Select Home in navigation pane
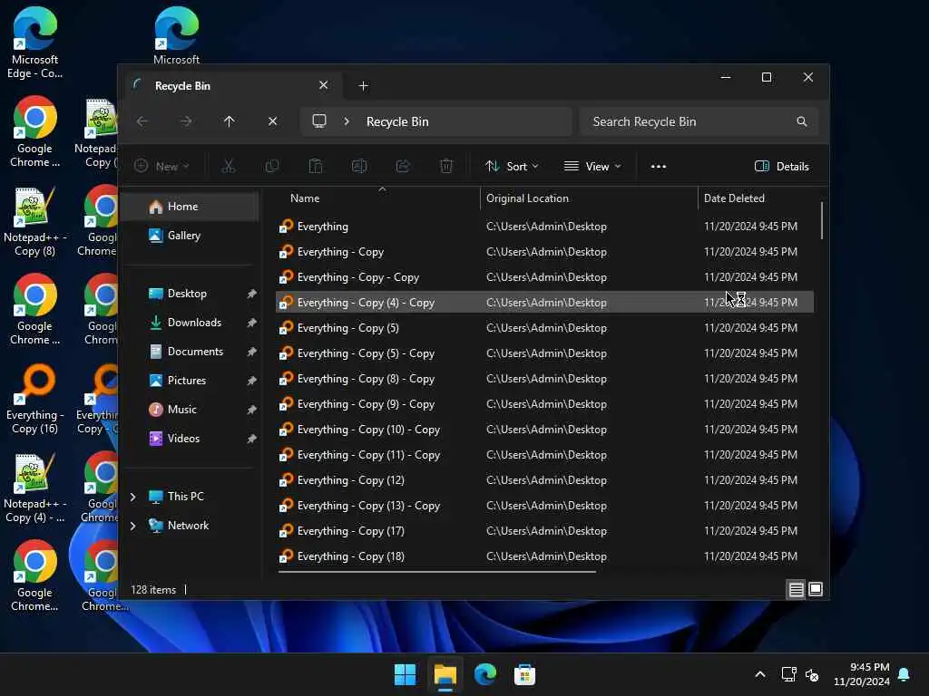This screenshot has width=929, height=696. tap(190, 207)
